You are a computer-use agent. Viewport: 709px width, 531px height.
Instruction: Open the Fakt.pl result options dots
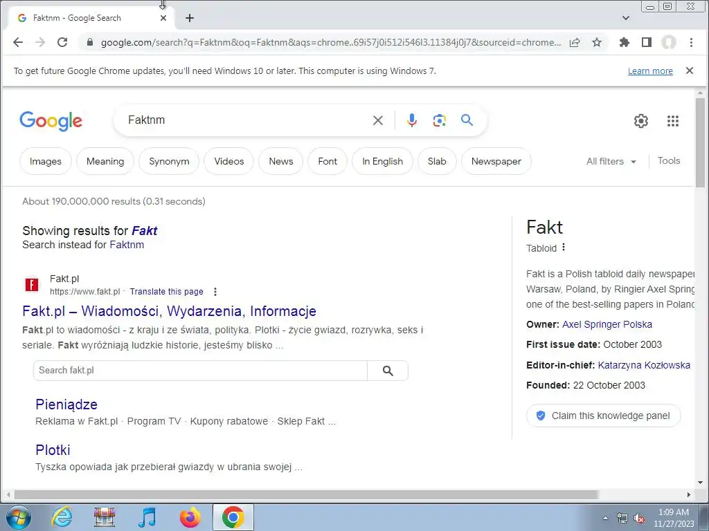[215, 292]
